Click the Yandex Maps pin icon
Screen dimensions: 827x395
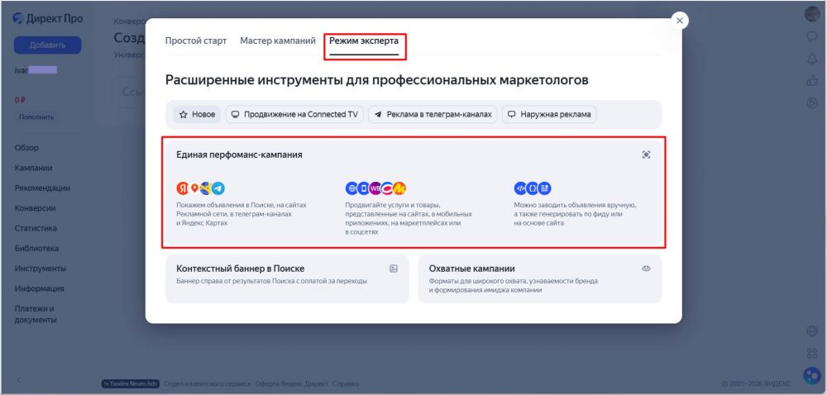[194, 188]
